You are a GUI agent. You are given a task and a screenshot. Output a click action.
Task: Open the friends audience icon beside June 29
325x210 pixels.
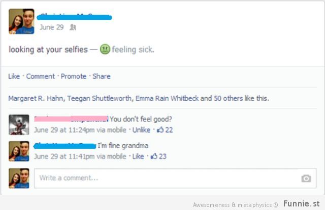click(x=73, y=27)
